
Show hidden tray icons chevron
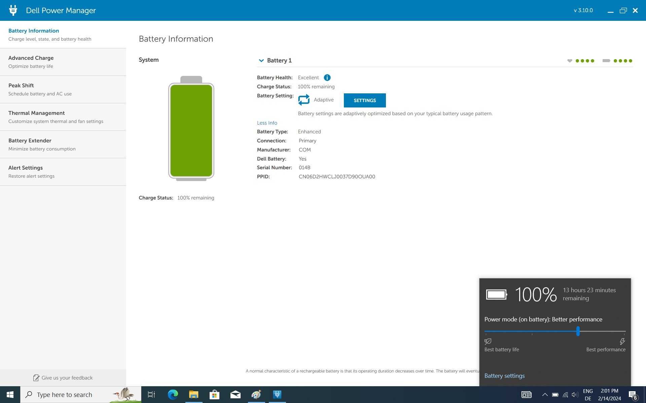pos(545,395)
